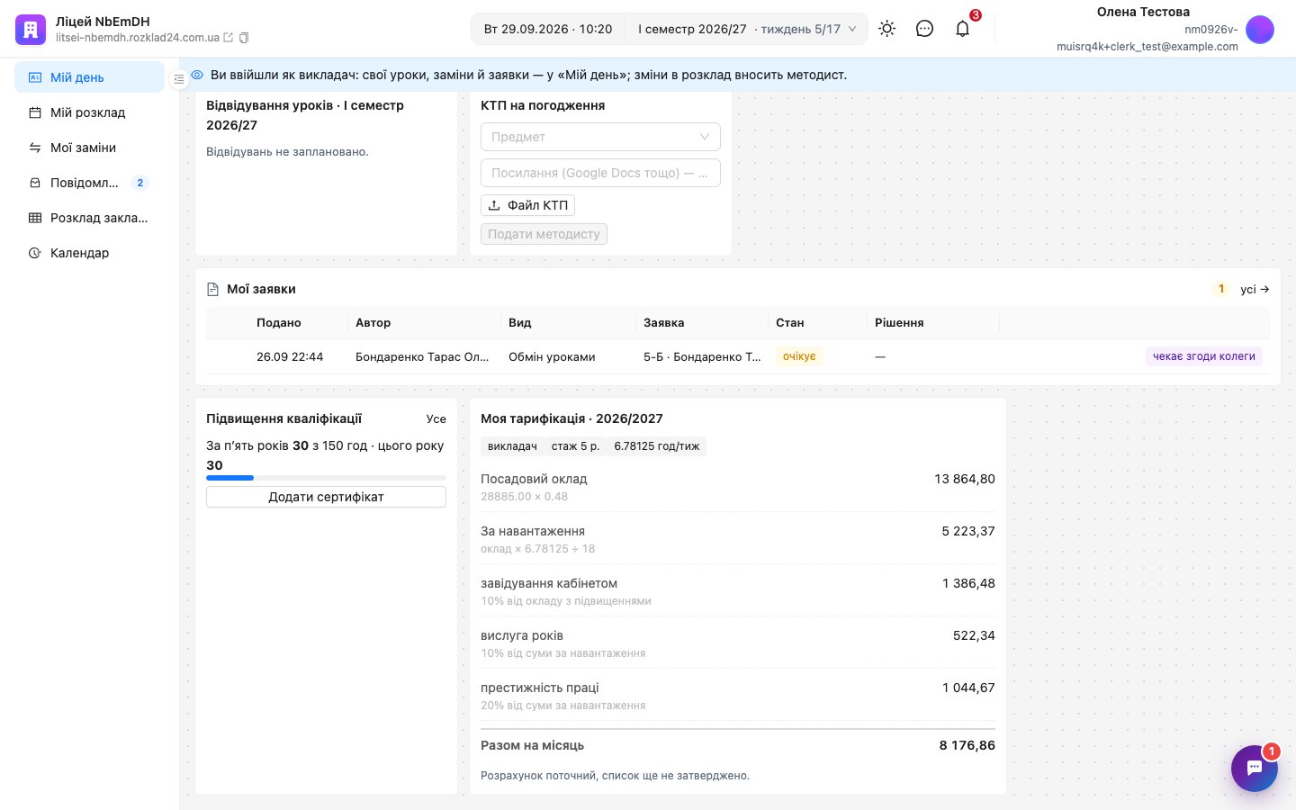This screenshot has width=1296, height=810.
Task: Click the Ліцей NbEmDH purple logo icon
Action: point(31,30)
